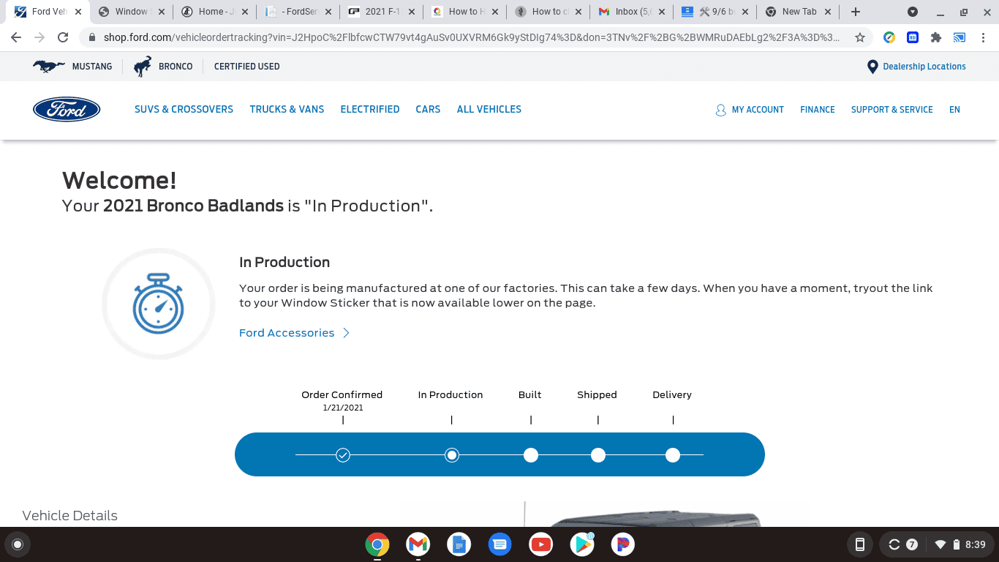Click the address bar URL field

471,37
